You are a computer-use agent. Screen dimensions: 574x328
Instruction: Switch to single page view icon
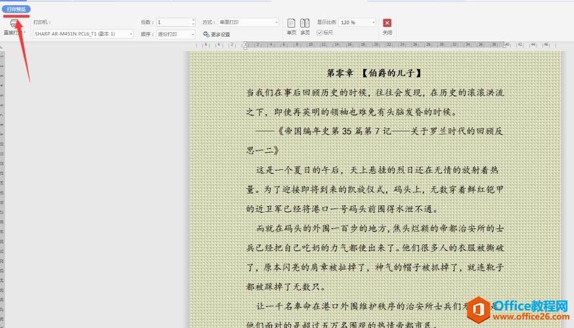coord(292,24)
